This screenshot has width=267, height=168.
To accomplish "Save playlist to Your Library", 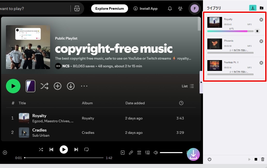I will pos(58,86).
